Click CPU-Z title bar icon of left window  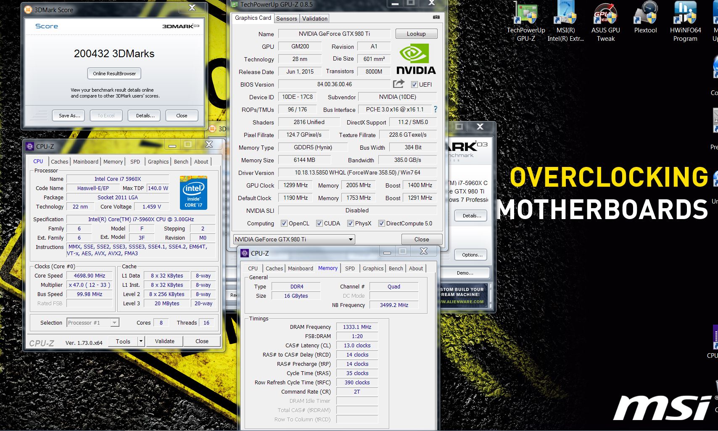click(x=30, y=146)
